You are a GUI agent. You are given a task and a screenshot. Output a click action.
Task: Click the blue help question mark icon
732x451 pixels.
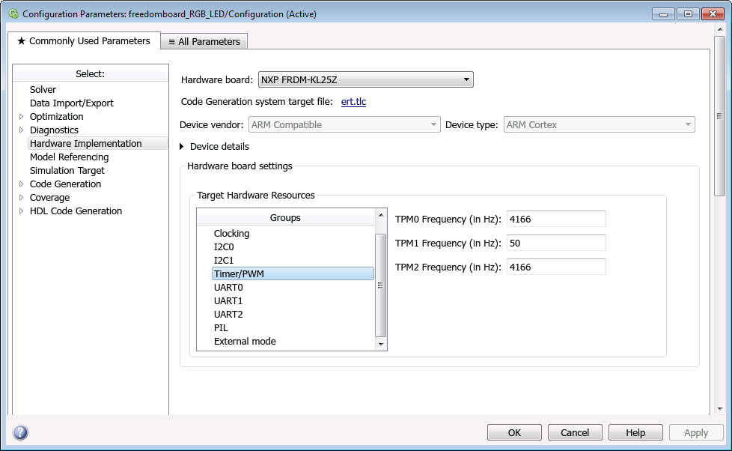[20, 432]
